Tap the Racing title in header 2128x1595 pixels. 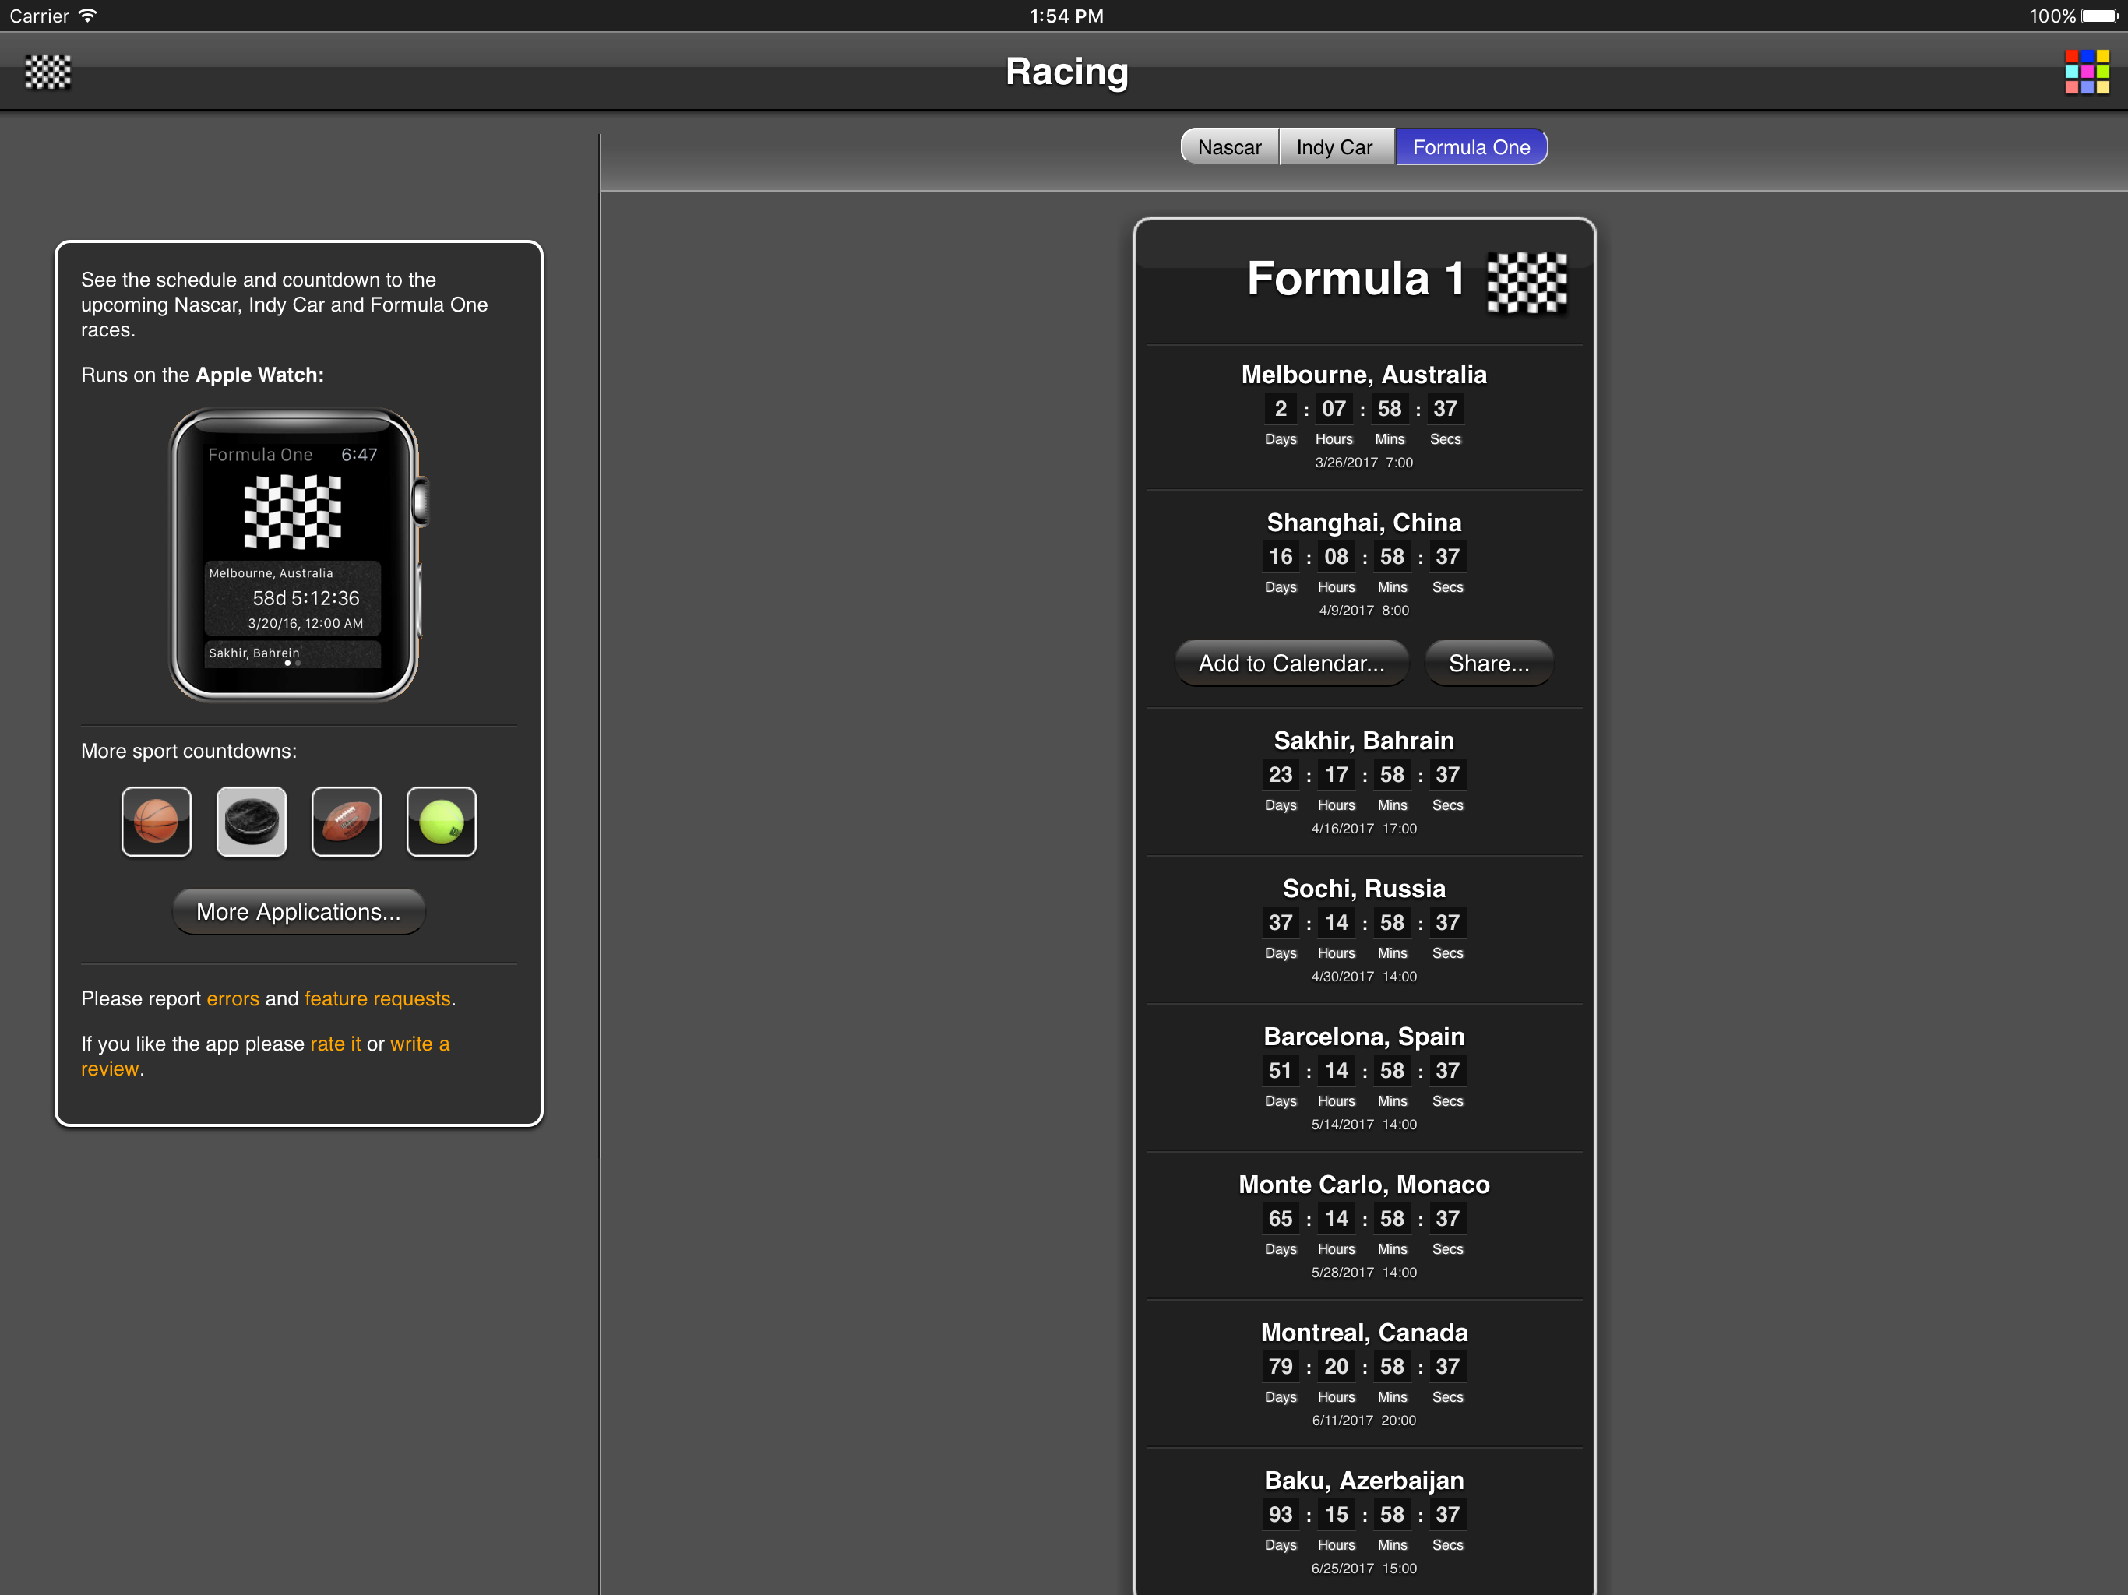click(x=1066, y=72)
